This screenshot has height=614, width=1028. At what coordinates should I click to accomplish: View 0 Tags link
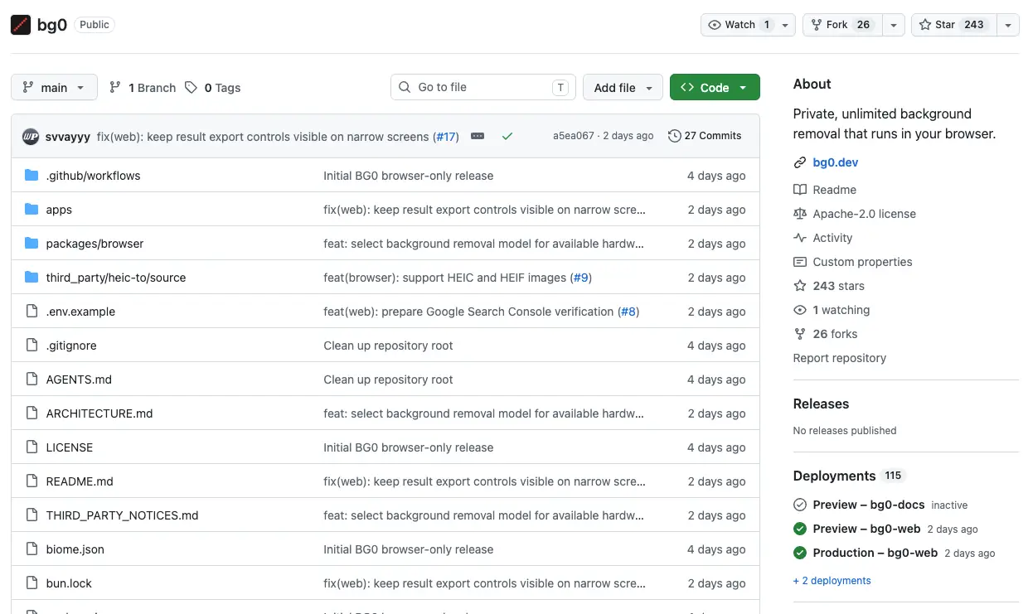[213, 88]
